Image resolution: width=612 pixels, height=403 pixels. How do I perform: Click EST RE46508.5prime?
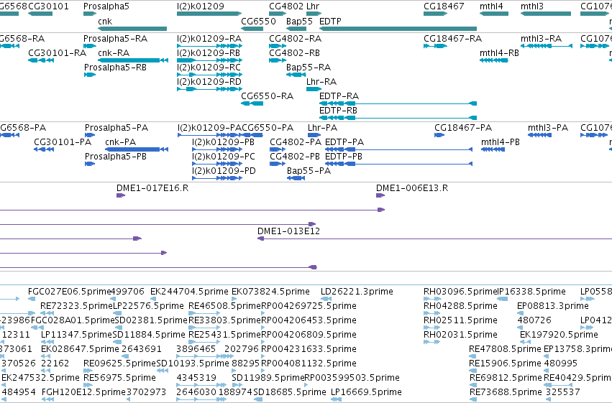[224, 306]
